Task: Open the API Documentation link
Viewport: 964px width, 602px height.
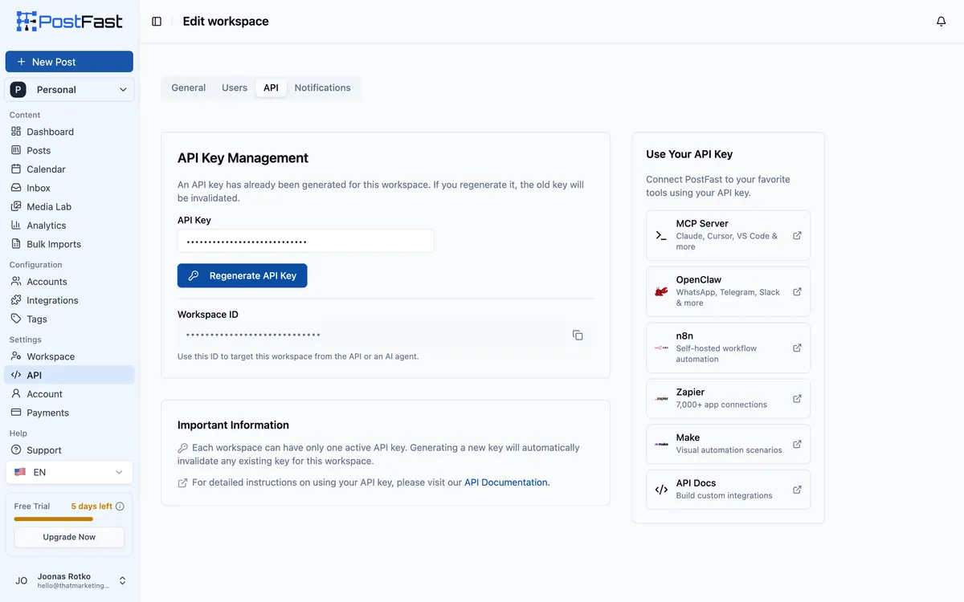Action: pos(506,482)
